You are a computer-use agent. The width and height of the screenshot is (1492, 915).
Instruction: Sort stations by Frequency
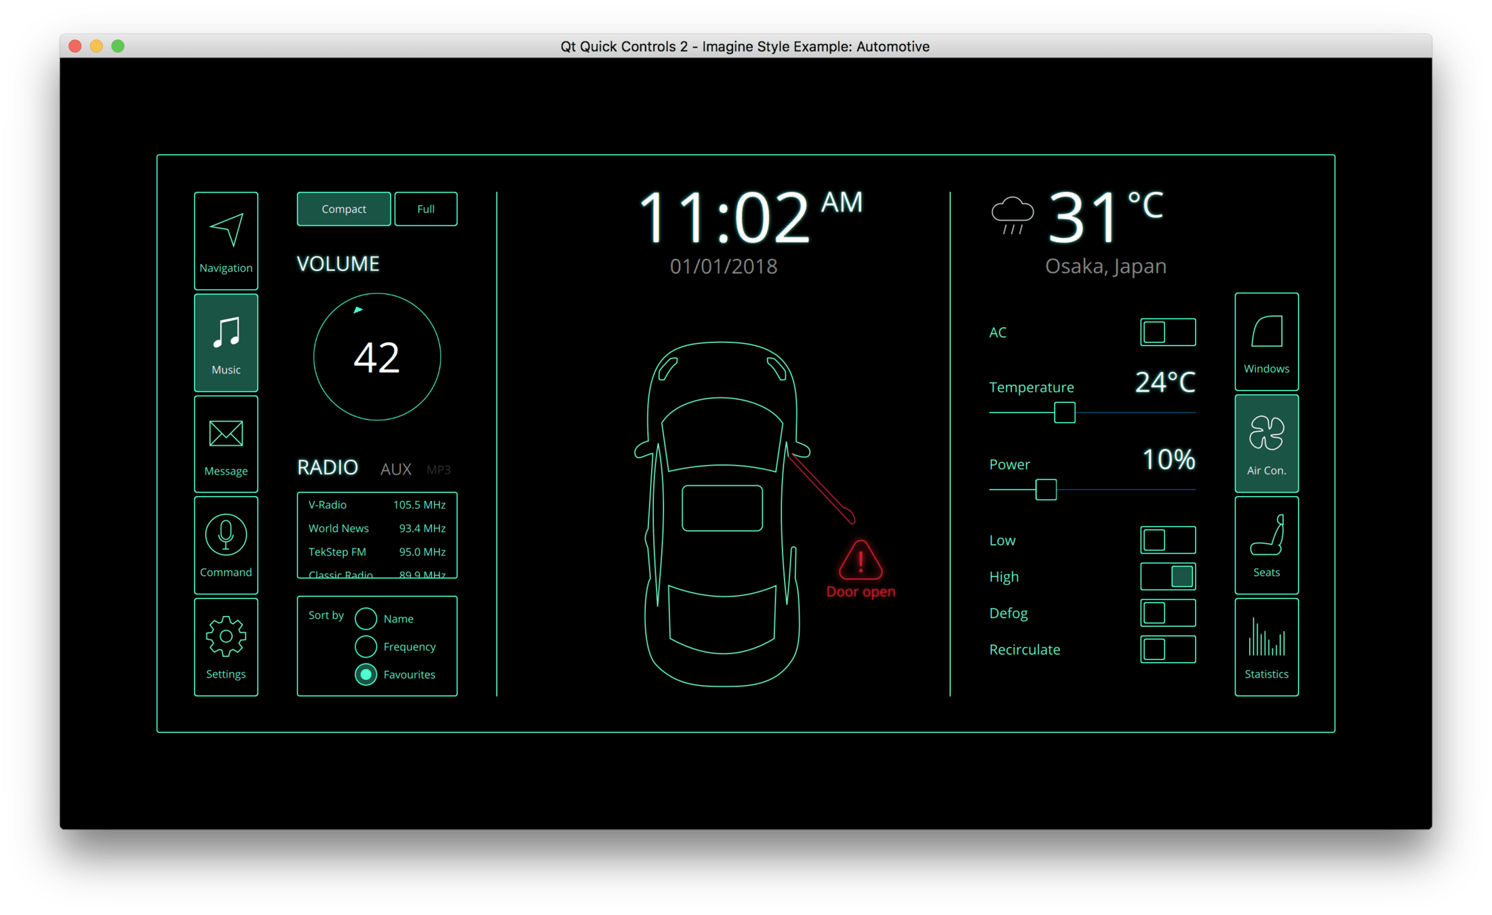366,647
